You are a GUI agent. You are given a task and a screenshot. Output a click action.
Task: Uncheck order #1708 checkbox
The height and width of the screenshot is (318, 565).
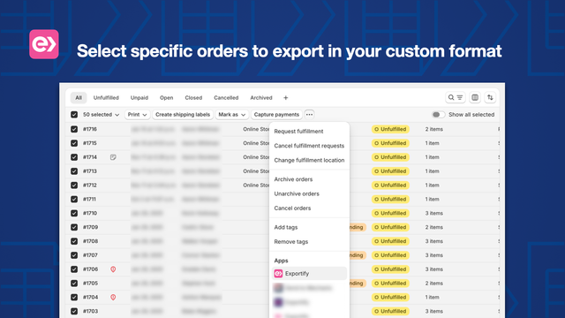(74, 241)
